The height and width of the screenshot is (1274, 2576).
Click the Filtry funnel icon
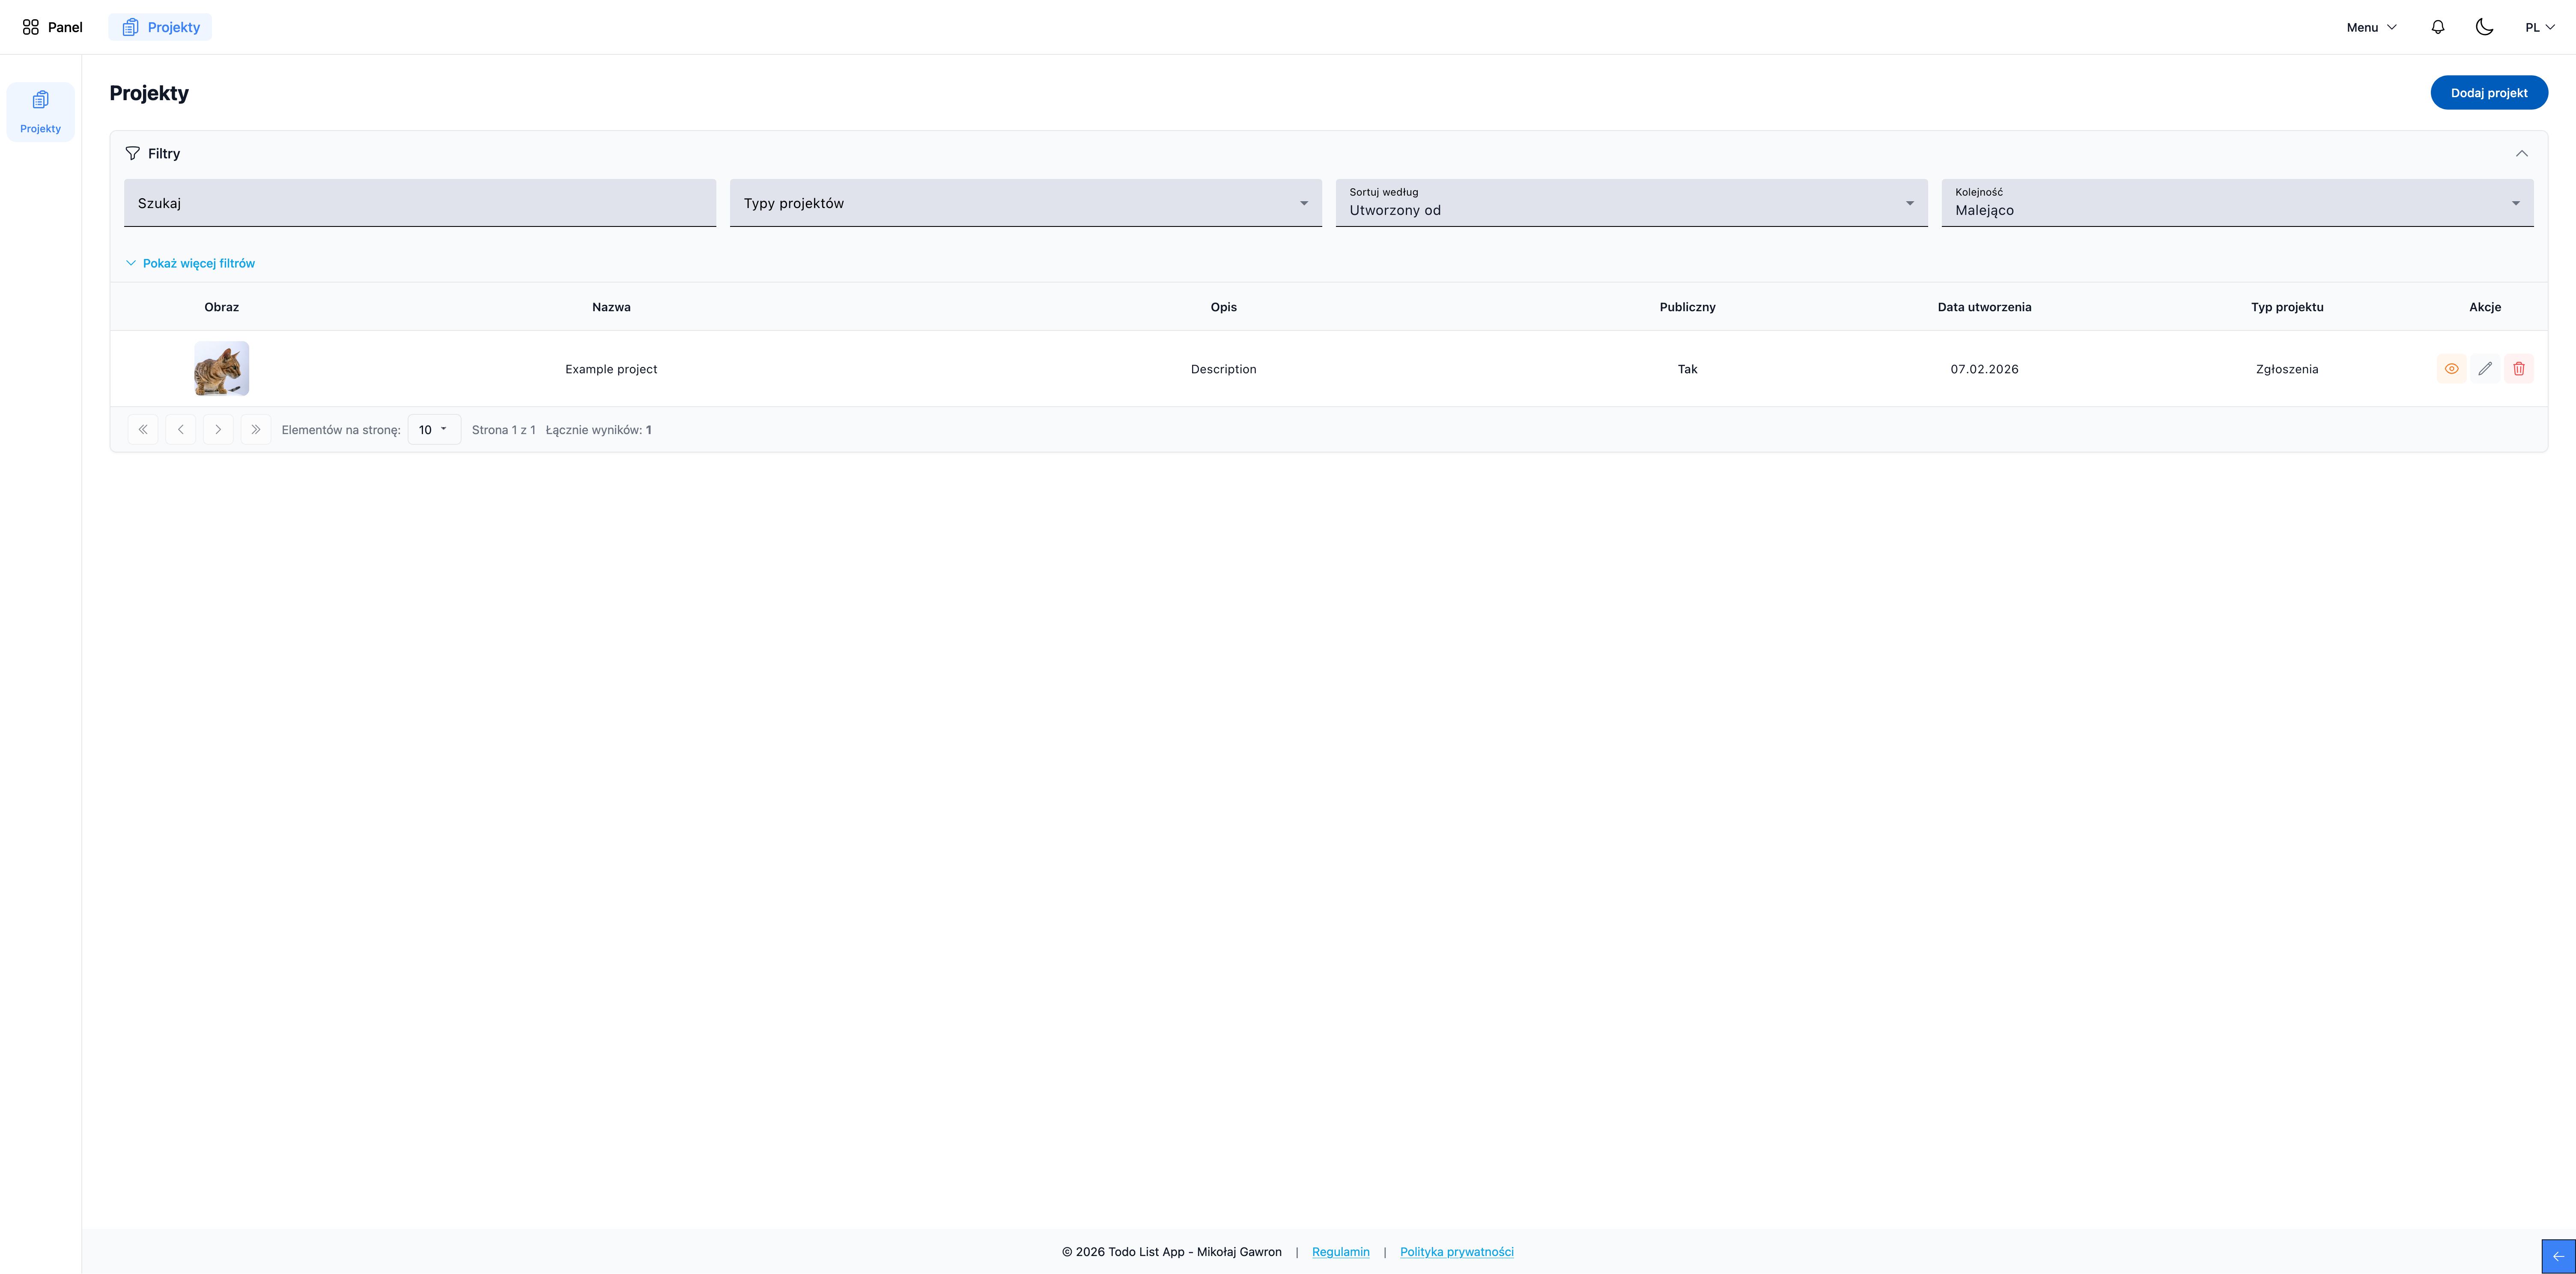132,153
